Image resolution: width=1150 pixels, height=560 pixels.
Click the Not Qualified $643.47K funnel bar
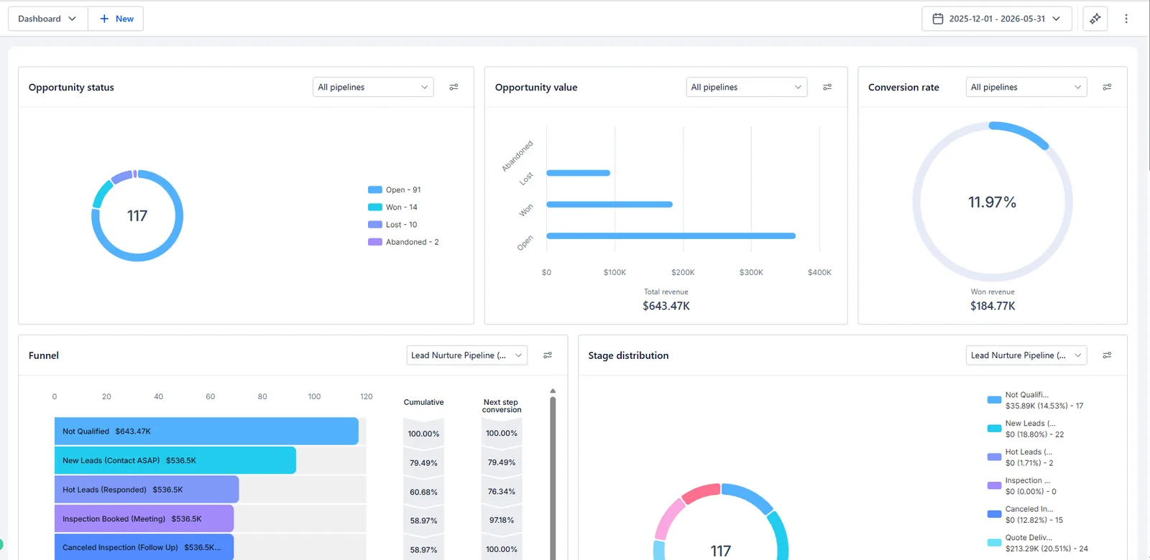pos(206,431)
